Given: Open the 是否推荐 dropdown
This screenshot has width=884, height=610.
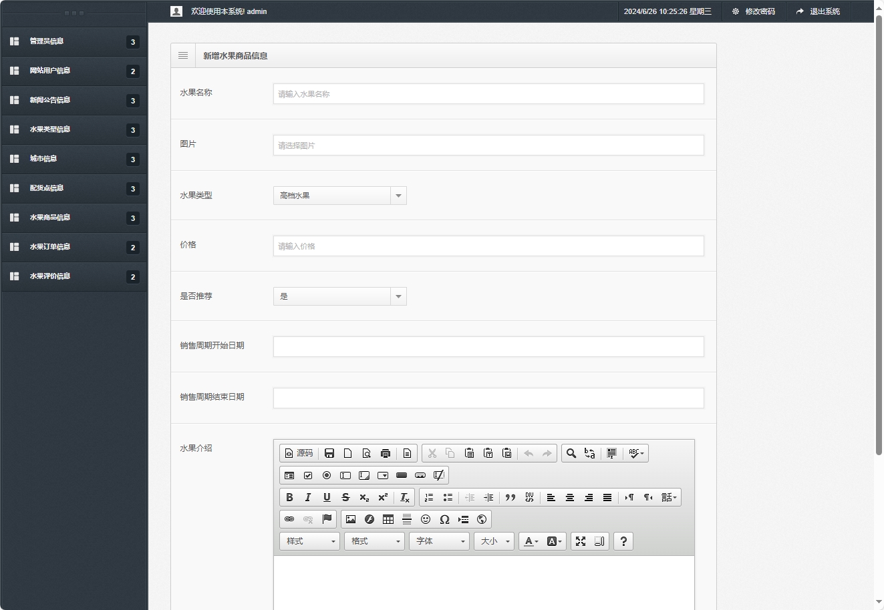Looking at the screenshot, I should point(340,296).
